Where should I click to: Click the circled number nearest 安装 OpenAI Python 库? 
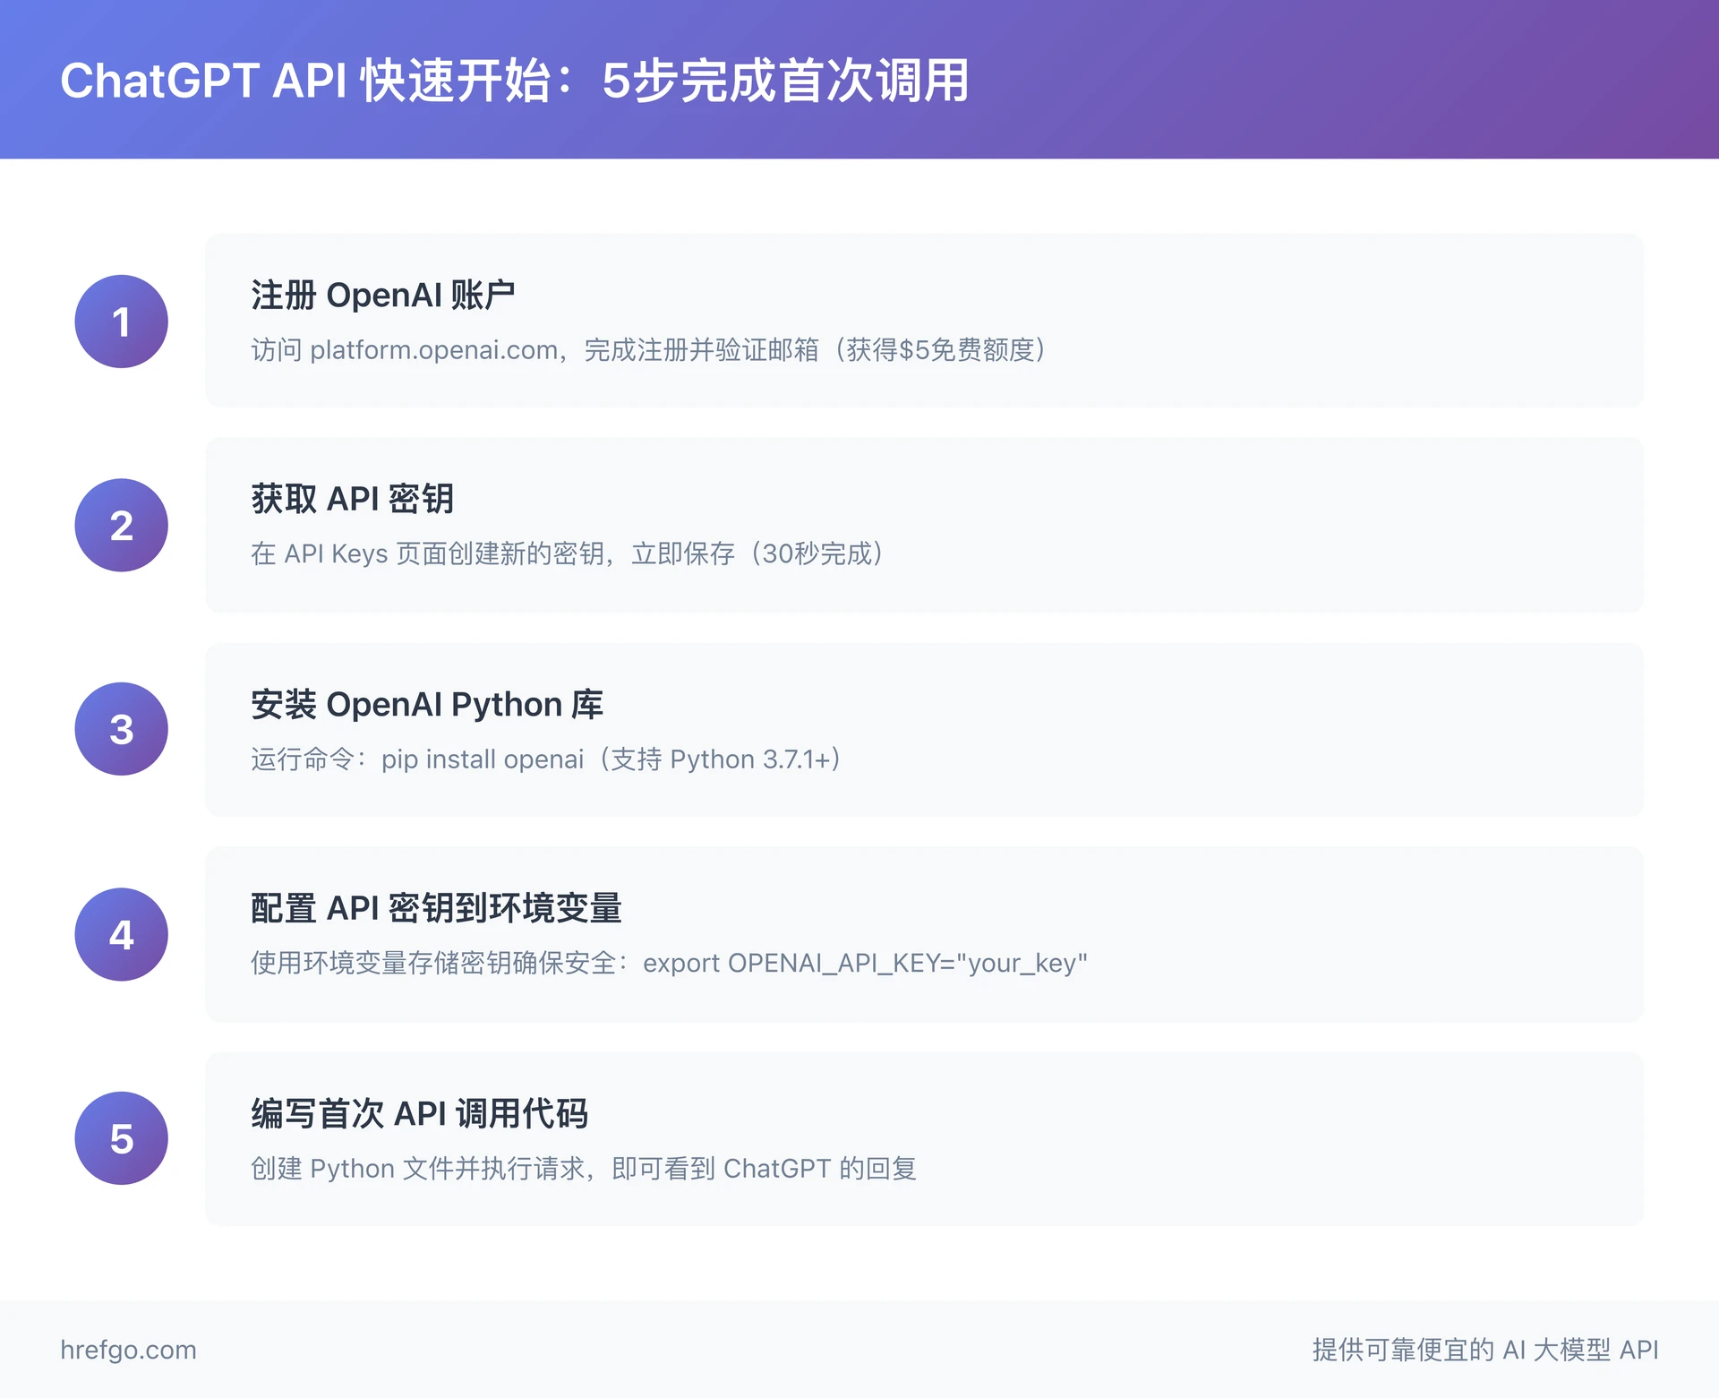coord(121,729)
